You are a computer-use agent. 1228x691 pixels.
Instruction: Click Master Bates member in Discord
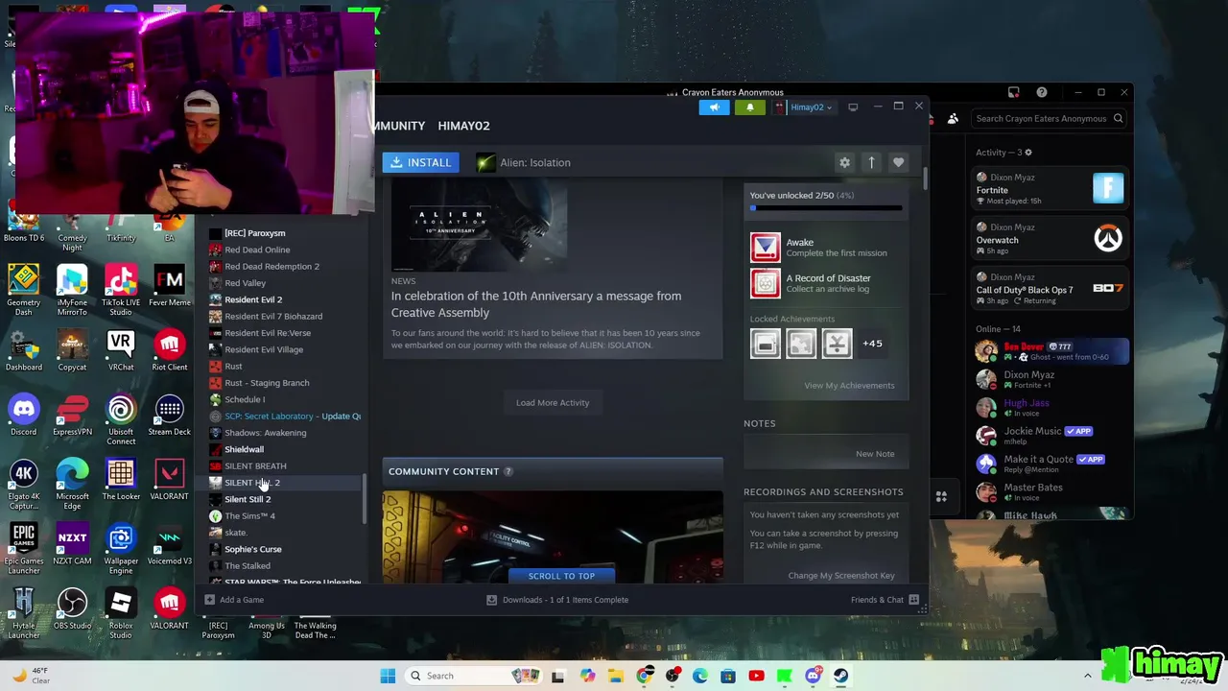coord(1050,491)
